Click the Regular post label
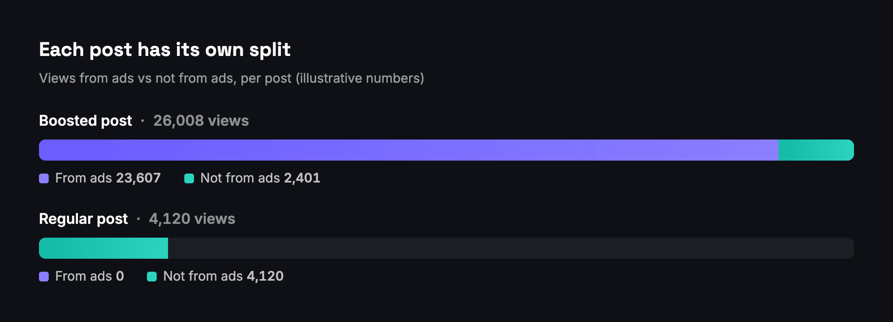 [x=84, y=219]
